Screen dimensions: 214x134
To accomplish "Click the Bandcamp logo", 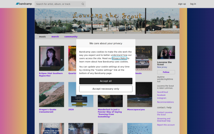I will pos(24,4).
